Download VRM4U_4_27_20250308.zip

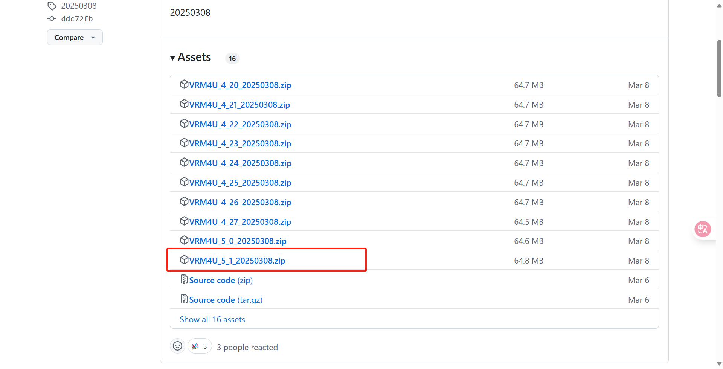(x=240, y=222)
